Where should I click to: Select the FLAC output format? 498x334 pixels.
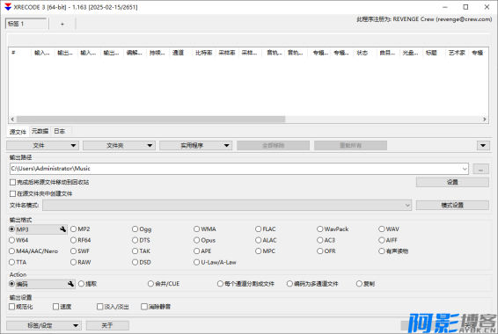[x=266, y=229]
